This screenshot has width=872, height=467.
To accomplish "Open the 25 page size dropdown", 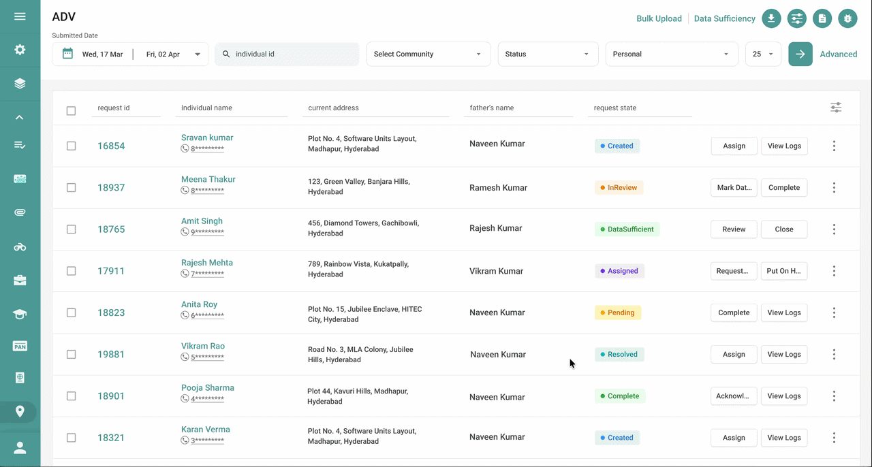I will 763,54.
